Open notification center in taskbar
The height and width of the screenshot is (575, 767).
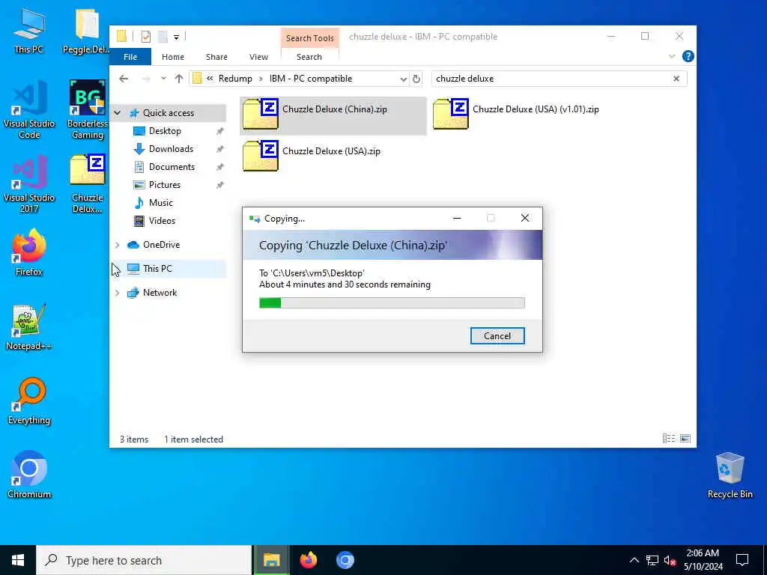[742, 560]
